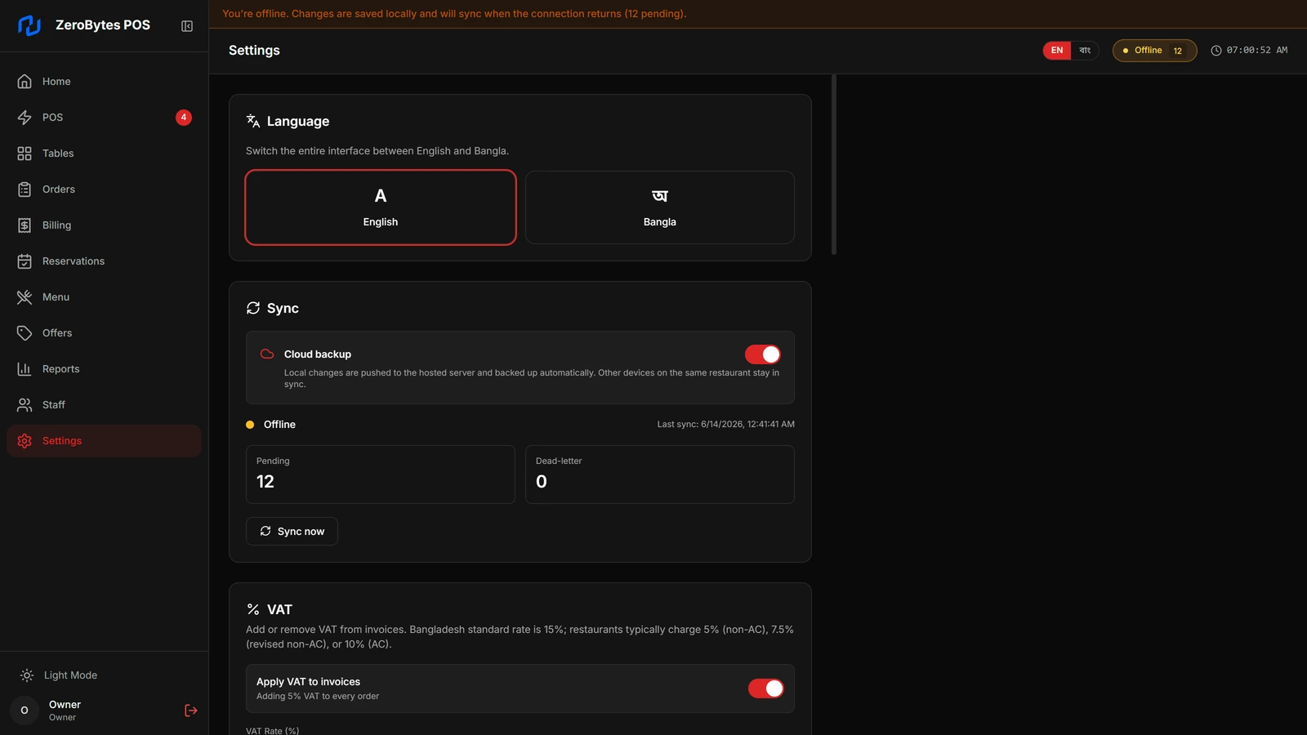This screenshot has width=1307, height=735.
Task: Click the POS lightning bolt icon
Action: click(25, 118)
